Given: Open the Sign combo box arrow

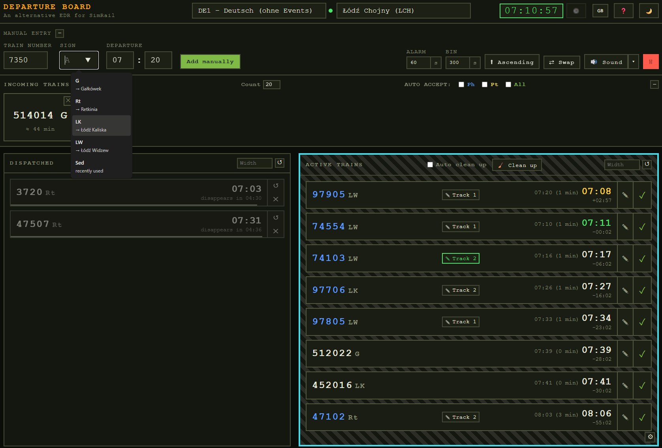Looking at the screenshot, I should pyautogui.click(x=88, y=60).
